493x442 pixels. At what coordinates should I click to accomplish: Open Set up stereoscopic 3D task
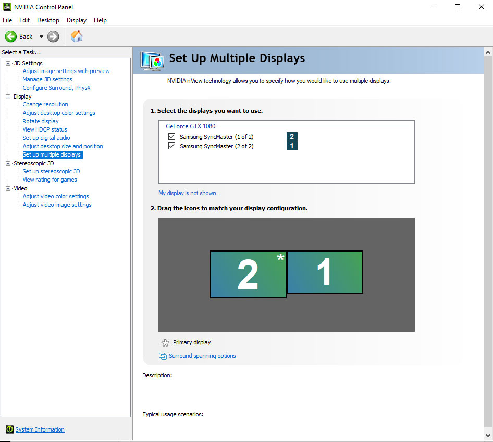pyautogui.click(x=51, y=171)
